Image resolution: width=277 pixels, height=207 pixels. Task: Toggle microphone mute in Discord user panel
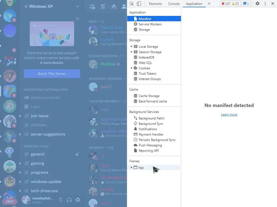(x=61, y=200)
